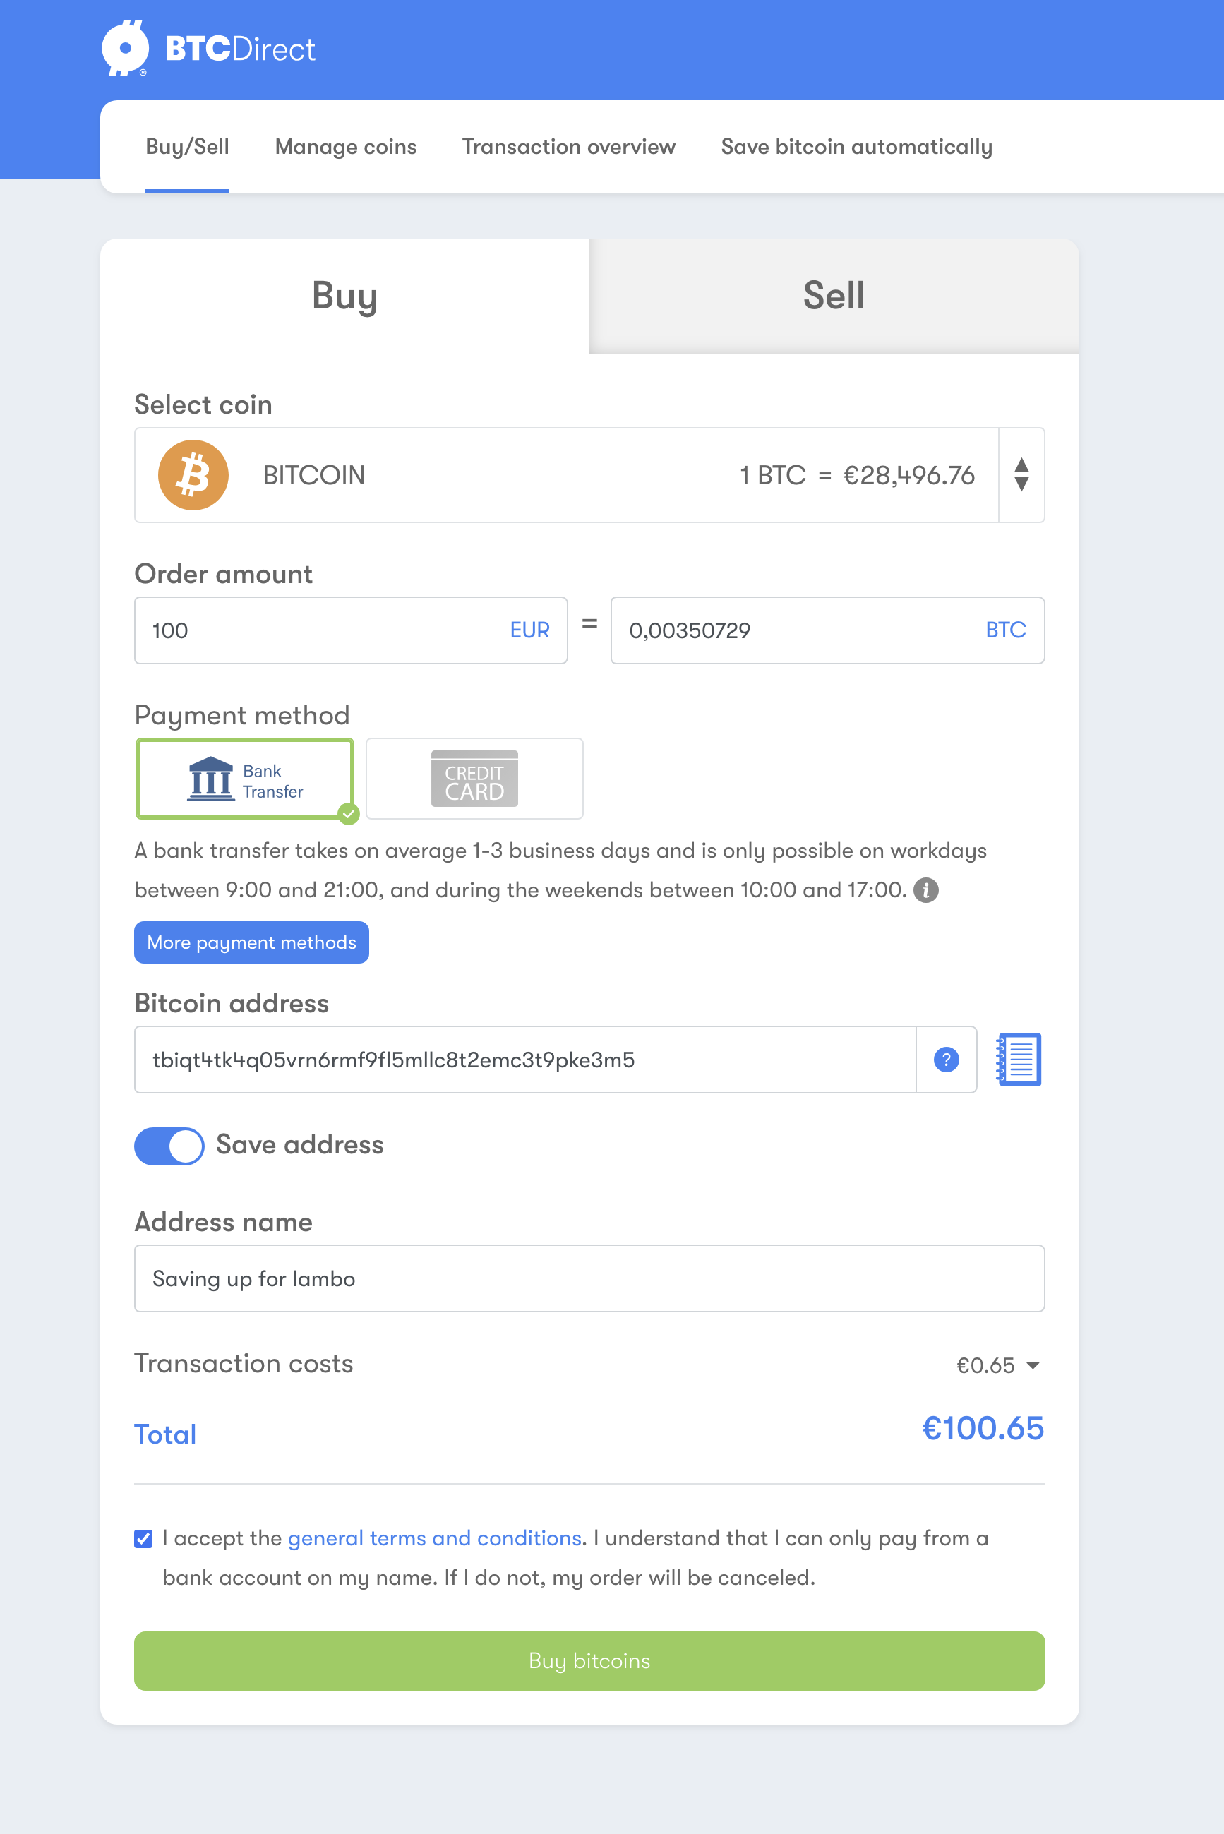
Task: Click the Buy bitcoins button
Action: tap(589, 1661)
